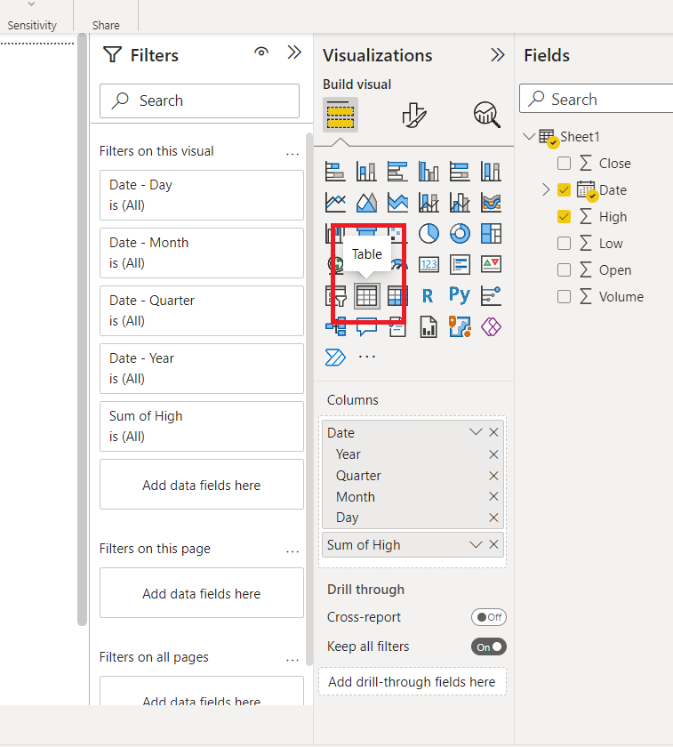
Task: Check the Volume field checkbox
Action: 564,297
